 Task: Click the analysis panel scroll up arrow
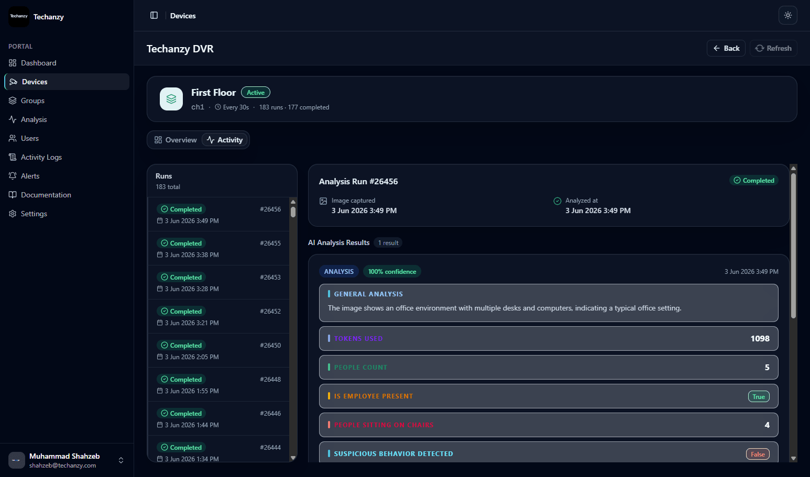click(x=793, y=168)
